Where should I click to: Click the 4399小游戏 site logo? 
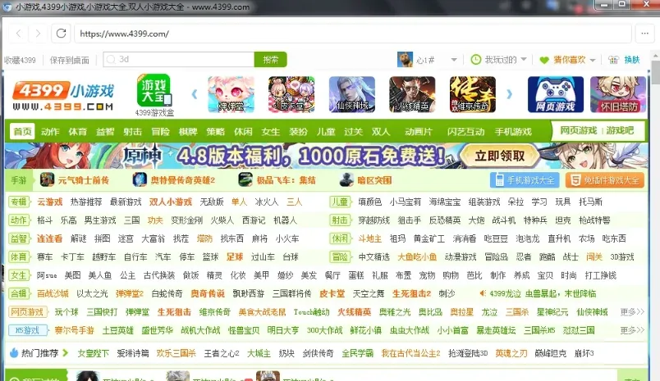point(63,96)
